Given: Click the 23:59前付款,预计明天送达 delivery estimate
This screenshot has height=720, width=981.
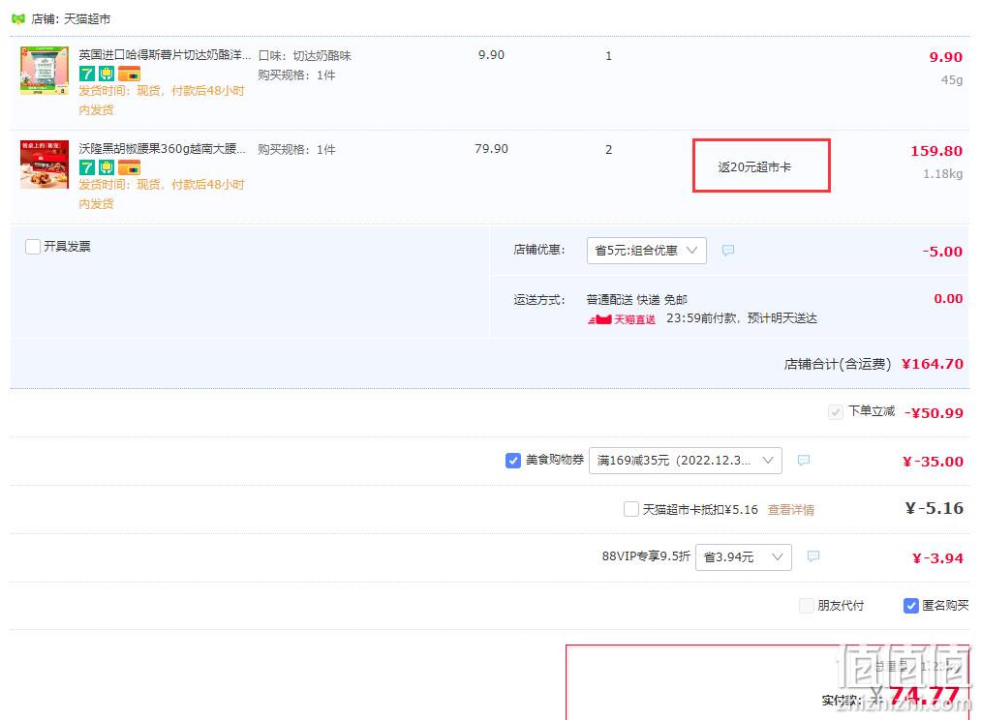Looking at the screenshot, I should click(x=742, y=318).
